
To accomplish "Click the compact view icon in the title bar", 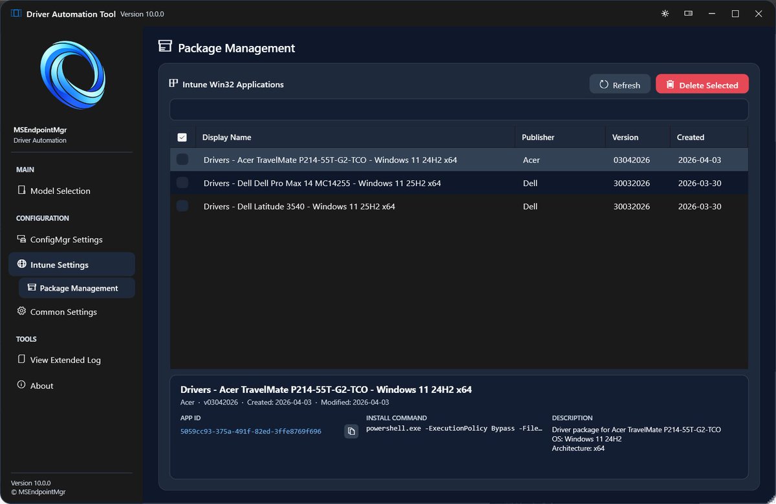I will 688,13.
